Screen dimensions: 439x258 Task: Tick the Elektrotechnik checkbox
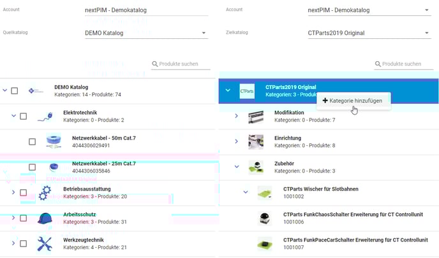(23, 117)
